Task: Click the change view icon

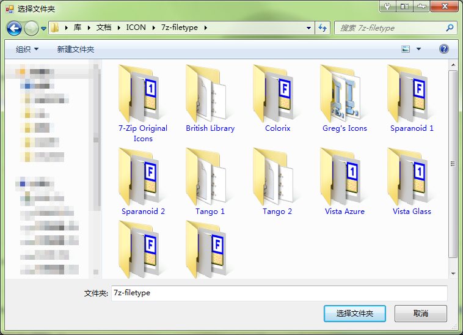Action: pos(406,49)
